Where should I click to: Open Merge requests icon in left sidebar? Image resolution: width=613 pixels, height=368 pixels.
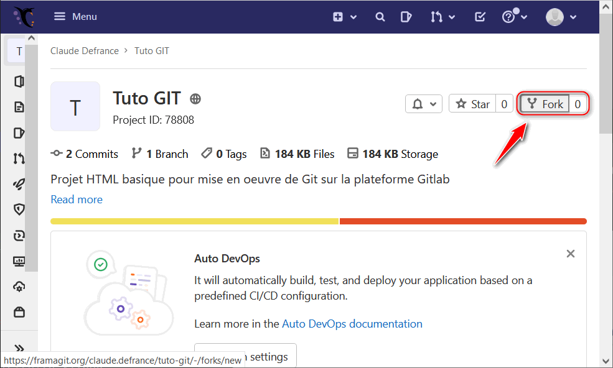coord(19,159)
